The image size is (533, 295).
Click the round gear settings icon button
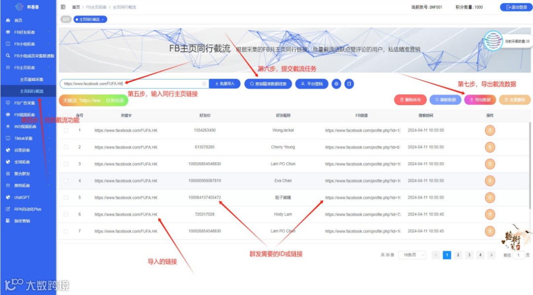coord(336,83)
